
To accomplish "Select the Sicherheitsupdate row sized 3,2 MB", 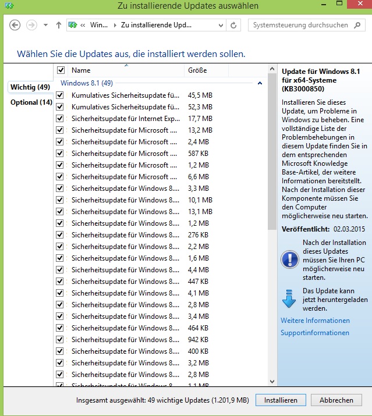I will pyautogui.click(x=160, y=363).
